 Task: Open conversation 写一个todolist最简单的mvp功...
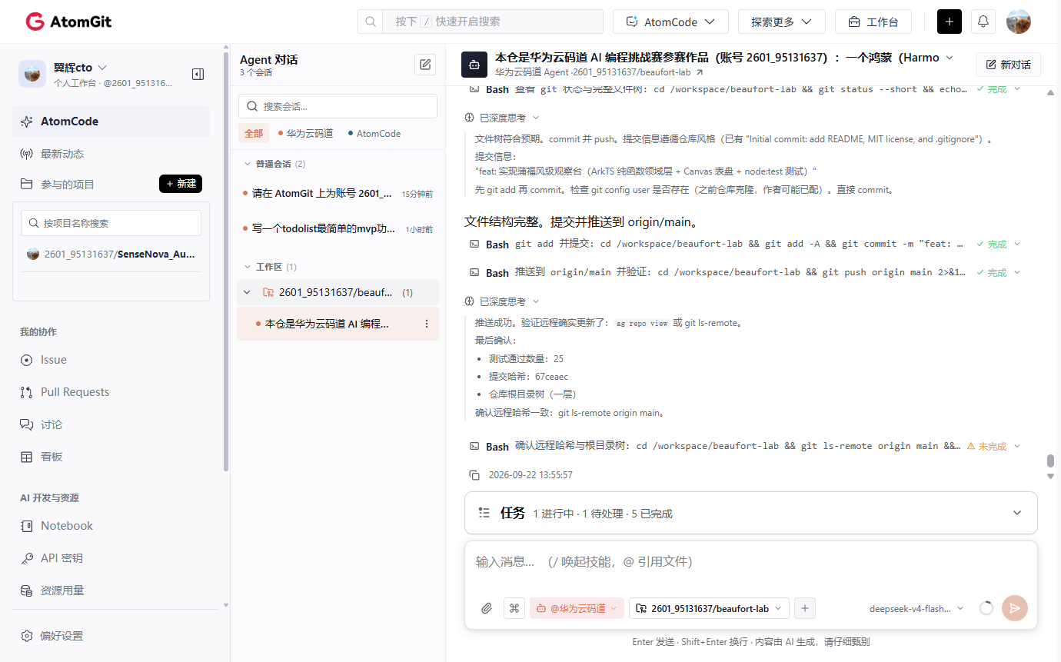(x=338, y=229)
